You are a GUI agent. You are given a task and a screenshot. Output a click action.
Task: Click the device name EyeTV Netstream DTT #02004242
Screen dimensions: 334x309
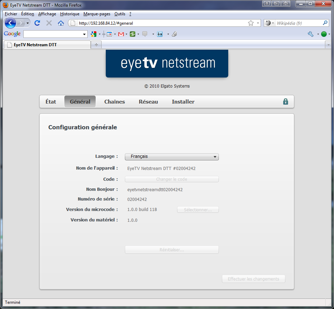click(161, 169)
